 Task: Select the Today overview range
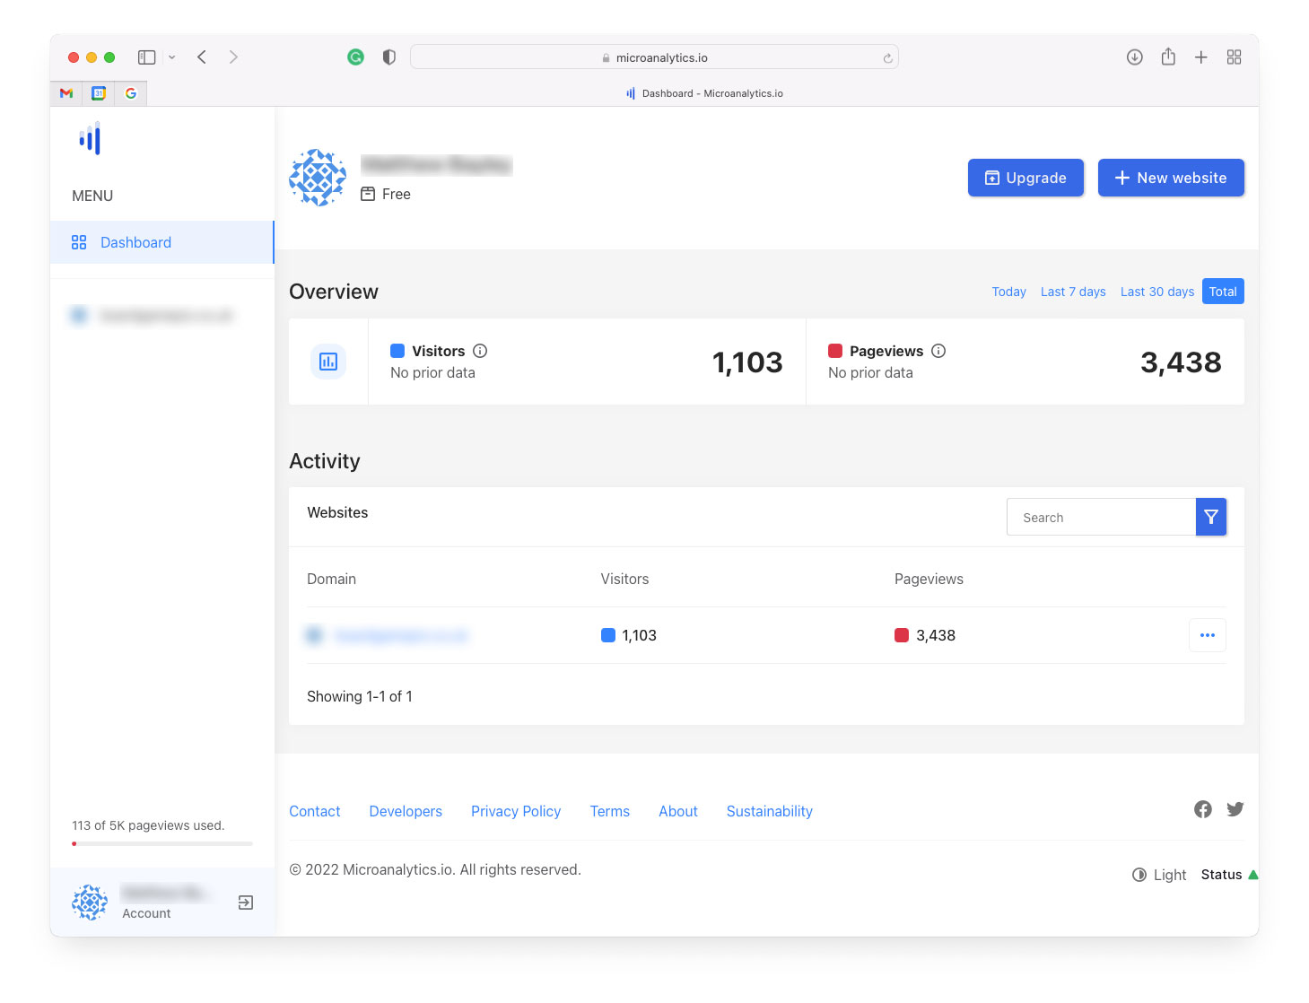coord(1008,292)
